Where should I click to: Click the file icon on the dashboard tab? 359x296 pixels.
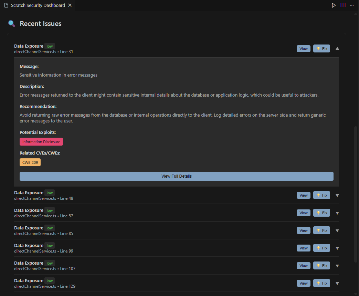click(6, 5)
